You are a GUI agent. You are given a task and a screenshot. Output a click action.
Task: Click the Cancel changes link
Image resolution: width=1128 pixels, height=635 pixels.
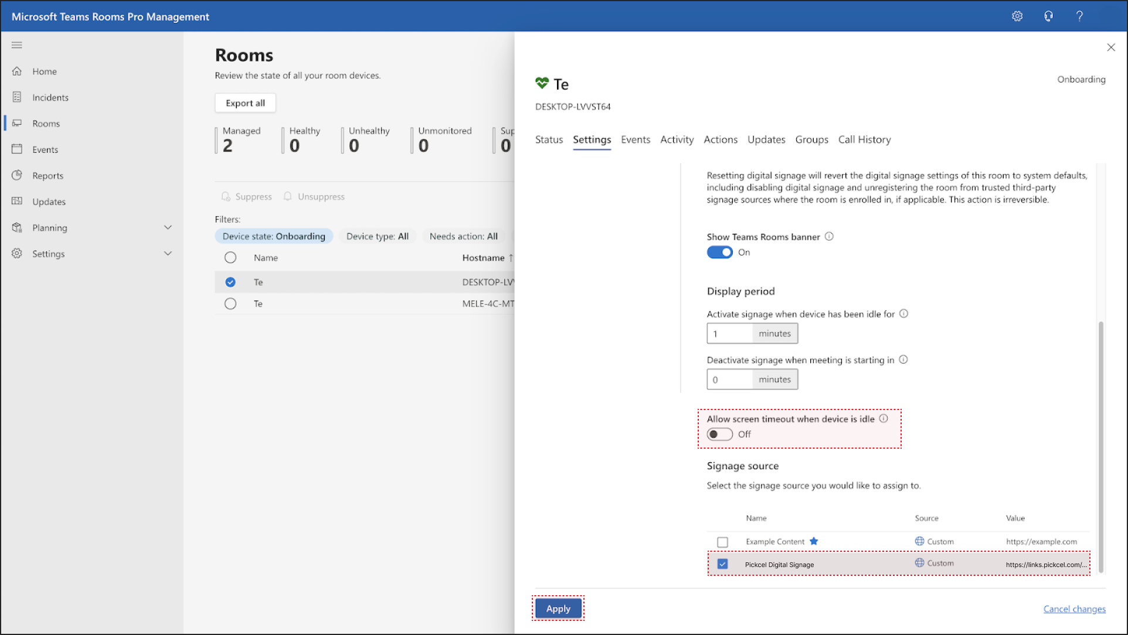(1074, 609)
